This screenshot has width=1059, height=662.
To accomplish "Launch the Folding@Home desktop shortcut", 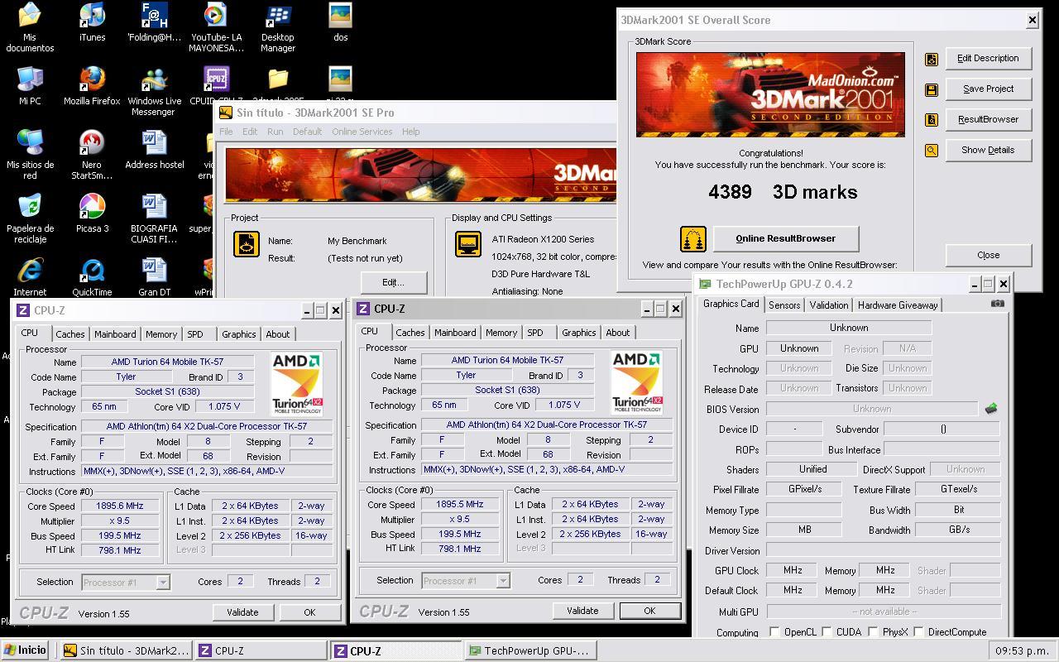I will [154, 22].
